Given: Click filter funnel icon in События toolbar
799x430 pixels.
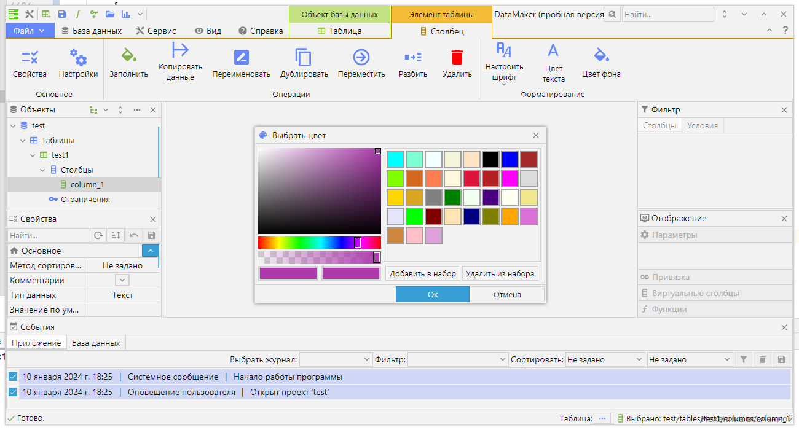Looking at the screenshot, I should point(744,359).
